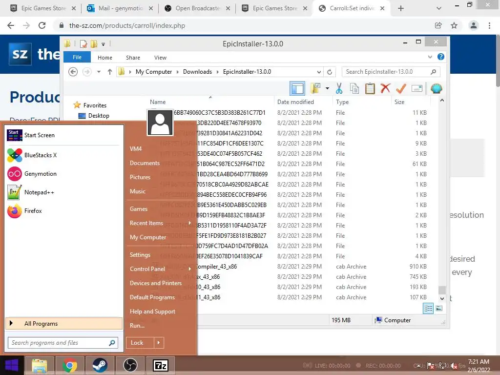500x375 pixels.
Task: Switch to large icons view icon
Action: coord(439,308)
